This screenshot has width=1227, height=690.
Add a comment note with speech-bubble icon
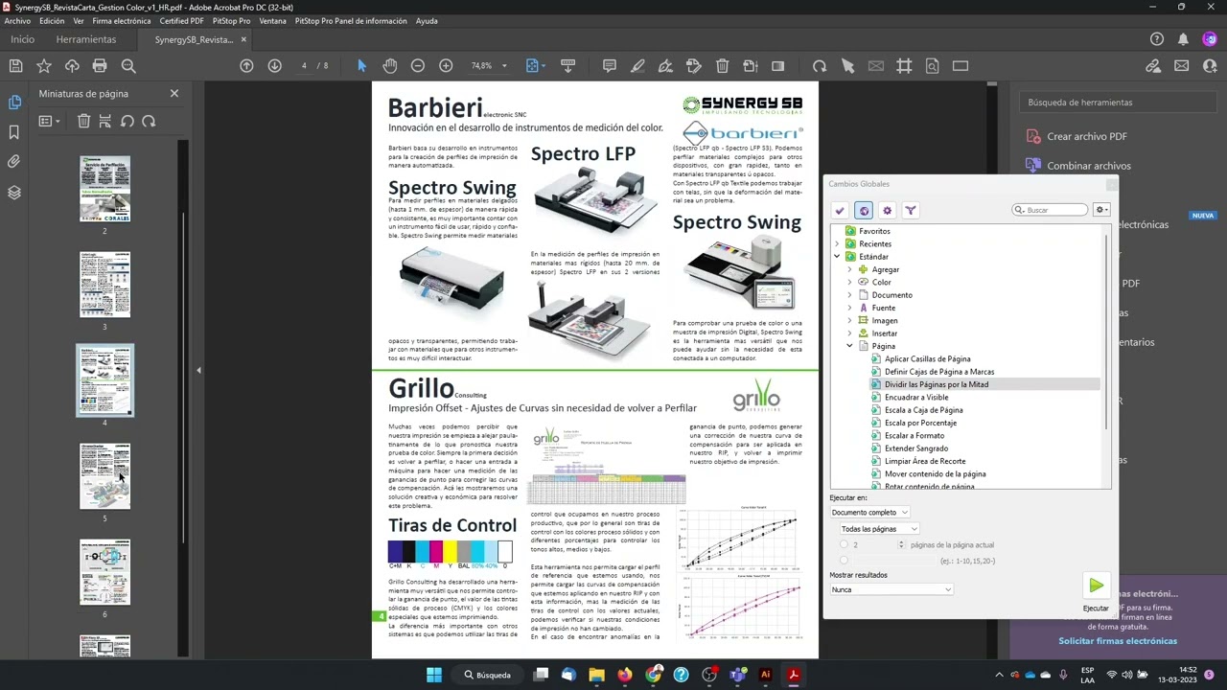tap(609, 66)
